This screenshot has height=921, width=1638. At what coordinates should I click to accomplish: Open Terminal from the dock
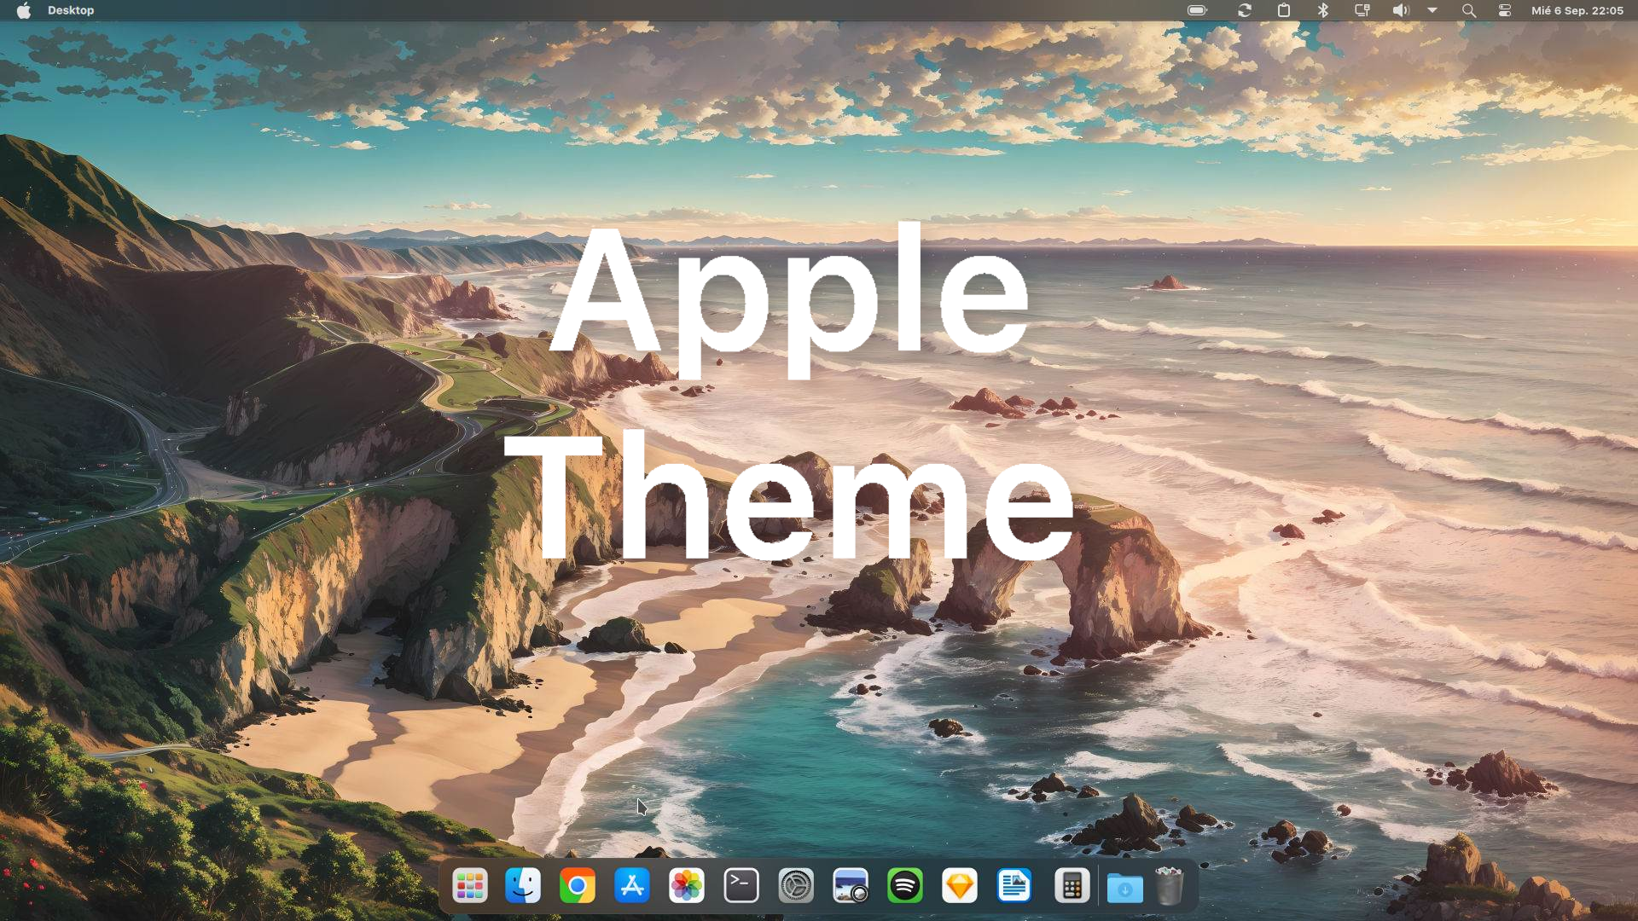pyautogui.click(x=741, y=886)
